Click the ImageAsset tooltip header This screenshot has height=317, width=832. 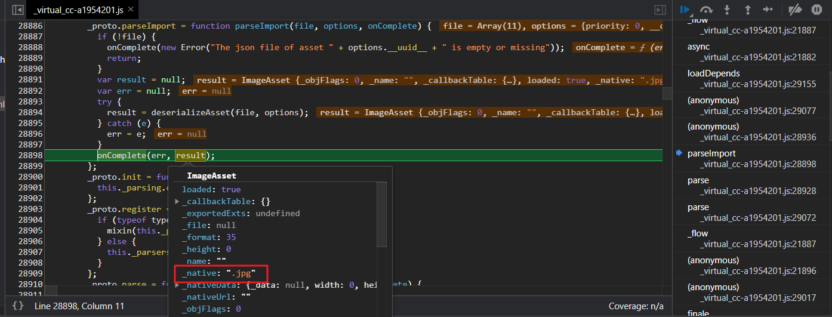point(212,176)
